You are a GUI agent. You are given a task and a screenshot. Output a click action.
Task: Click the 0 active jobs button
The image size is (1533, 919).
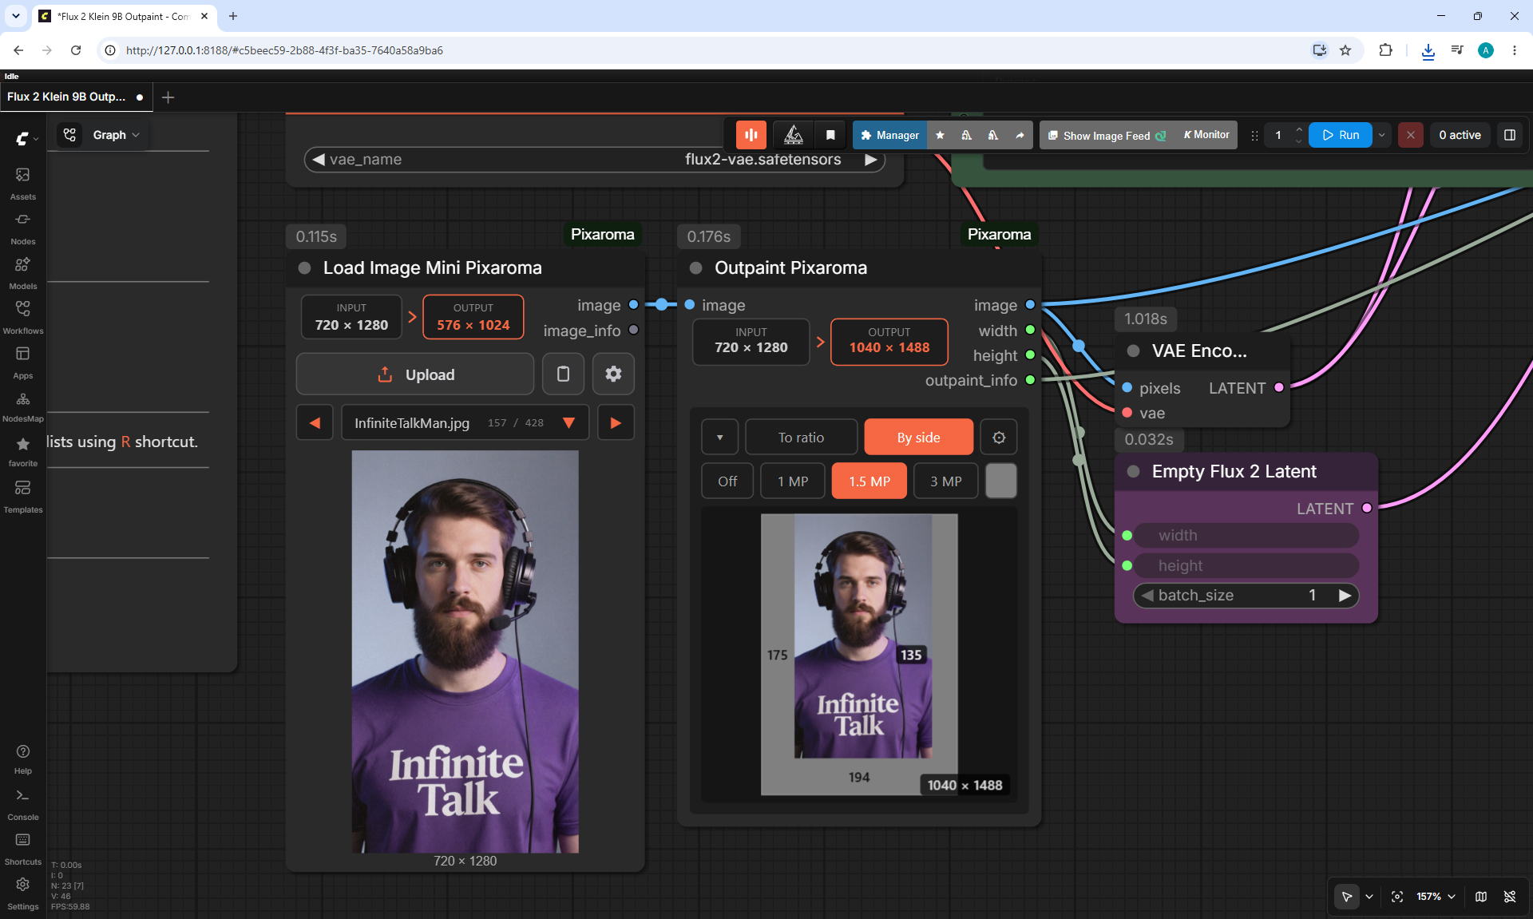click(1460, 135)
